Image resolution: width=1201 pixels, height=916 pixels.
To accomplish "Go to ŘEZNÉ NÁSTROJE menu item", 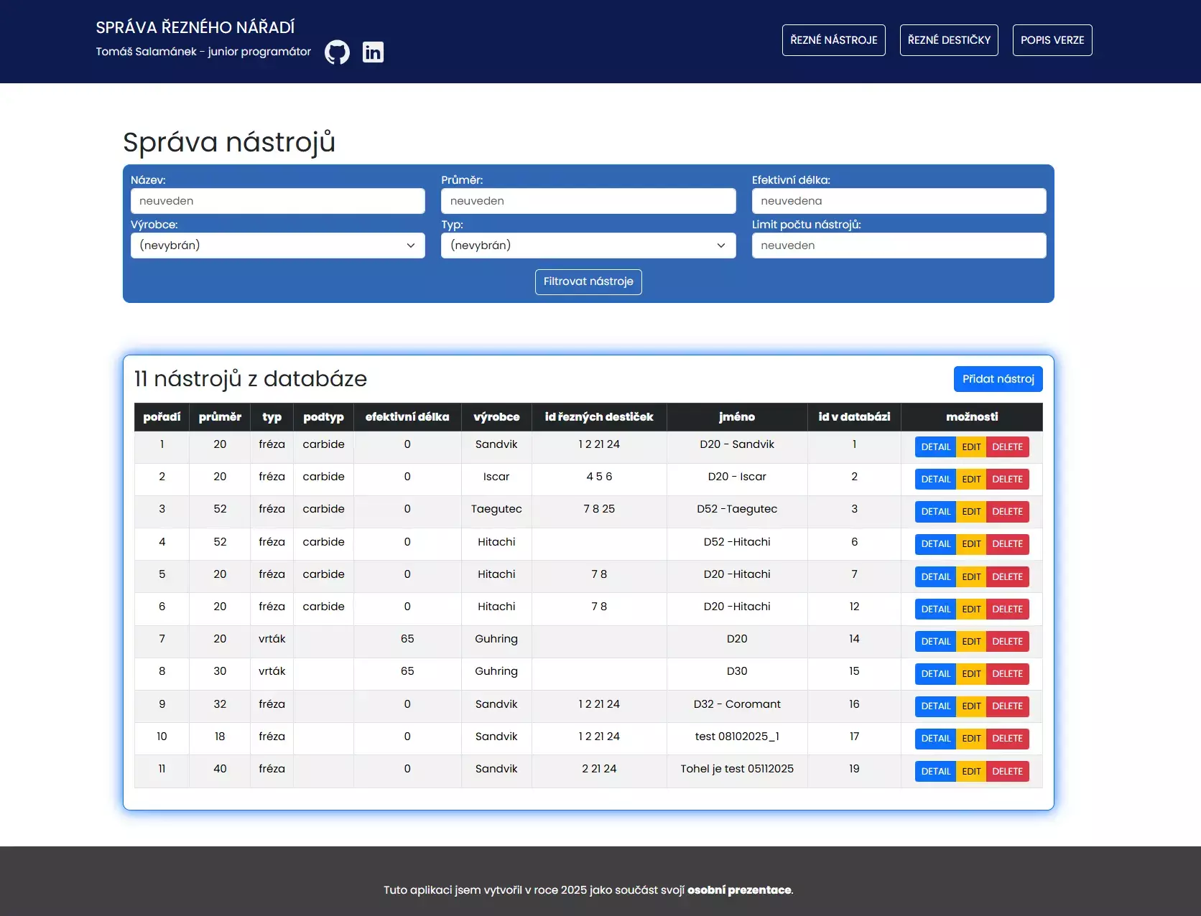I will 834,40.
